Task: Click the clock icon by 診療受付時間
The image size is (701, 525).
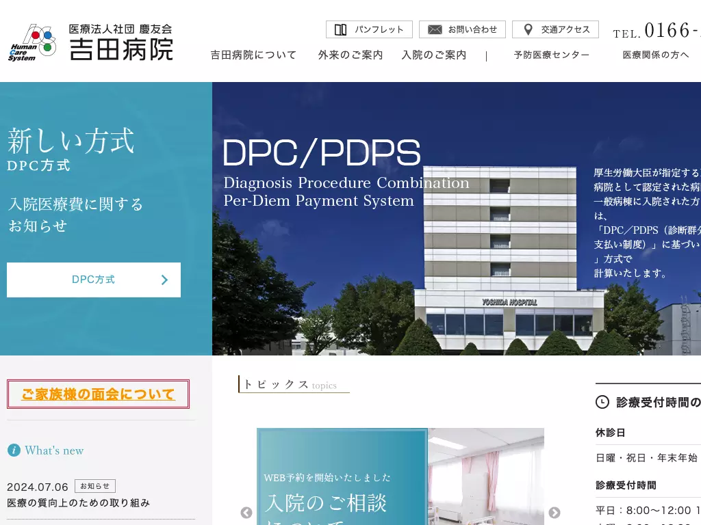Action: coord(602,402)
